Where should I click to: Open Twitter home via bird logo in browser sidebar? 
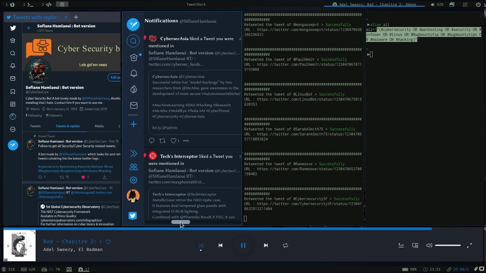pos(13,28)
